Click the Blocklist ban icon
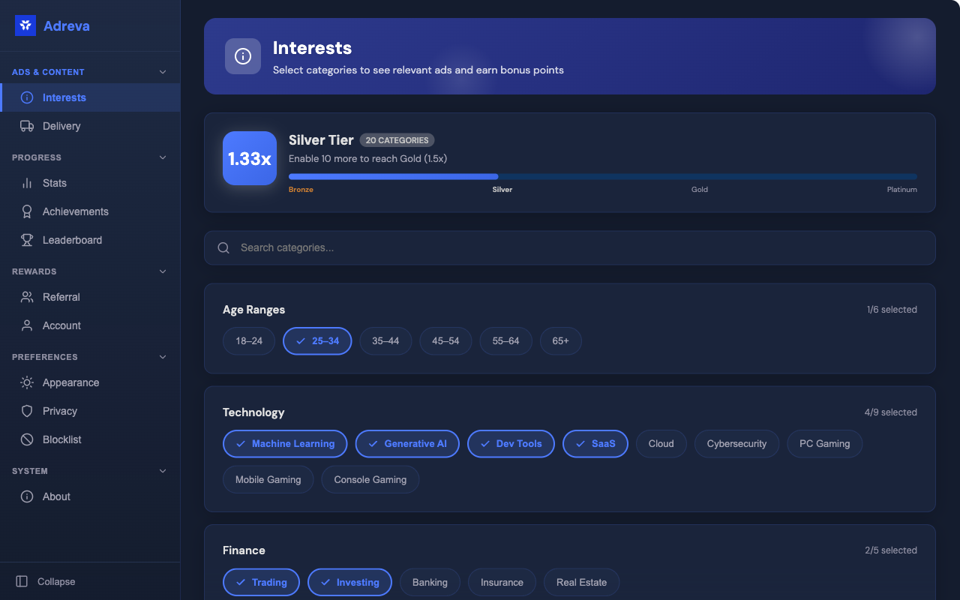 27,439
